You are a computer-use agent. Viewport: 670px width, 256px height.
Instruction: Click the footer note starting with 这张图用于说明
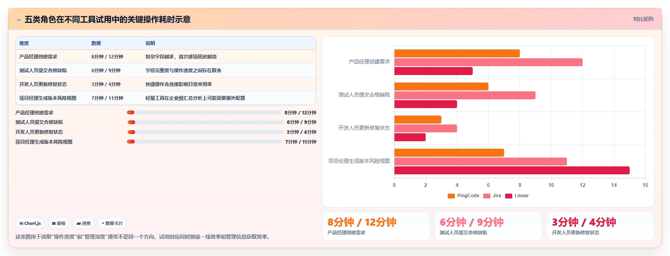143,237
